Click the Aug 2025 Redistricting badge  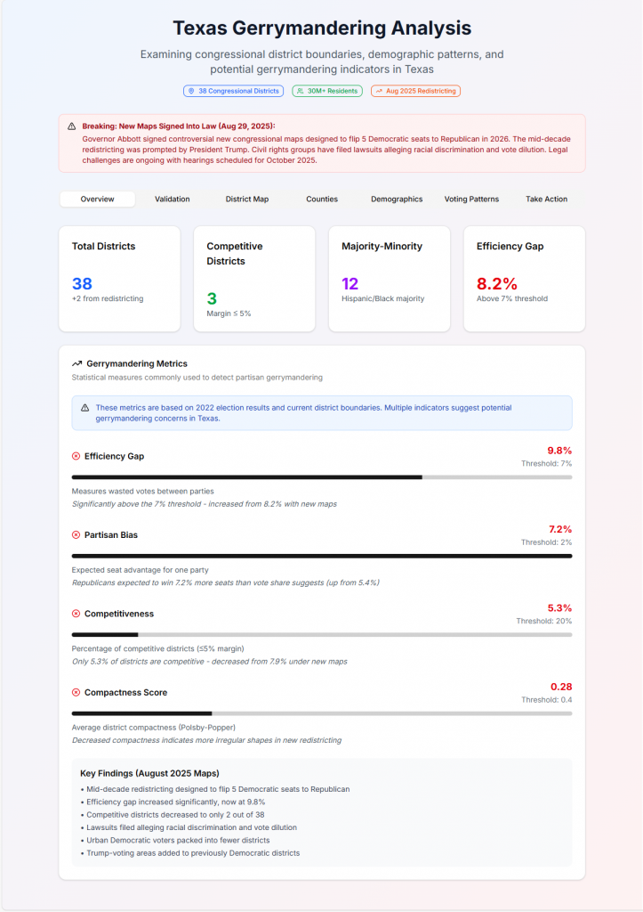pos(415,91)
